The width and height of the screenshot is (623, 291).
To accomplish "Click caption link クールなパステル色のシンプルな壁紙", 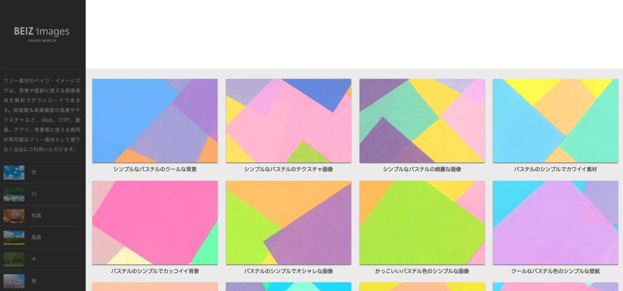I will pos(556,271).
